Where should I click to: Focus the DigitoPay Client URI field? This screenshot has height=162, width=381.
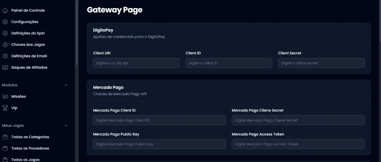pos(136,63)
